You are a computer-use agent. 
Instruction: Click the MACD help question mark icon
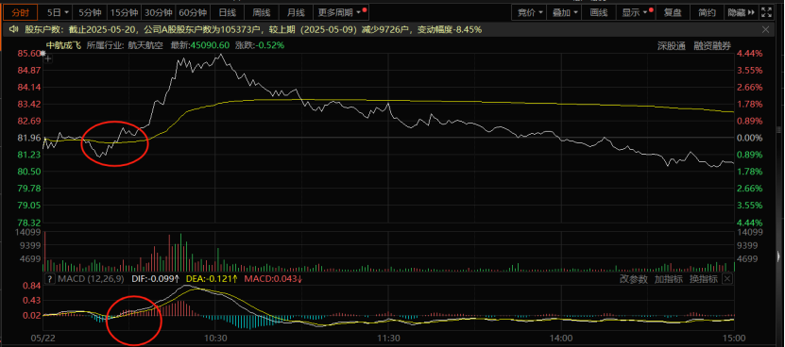pos(49,278)
